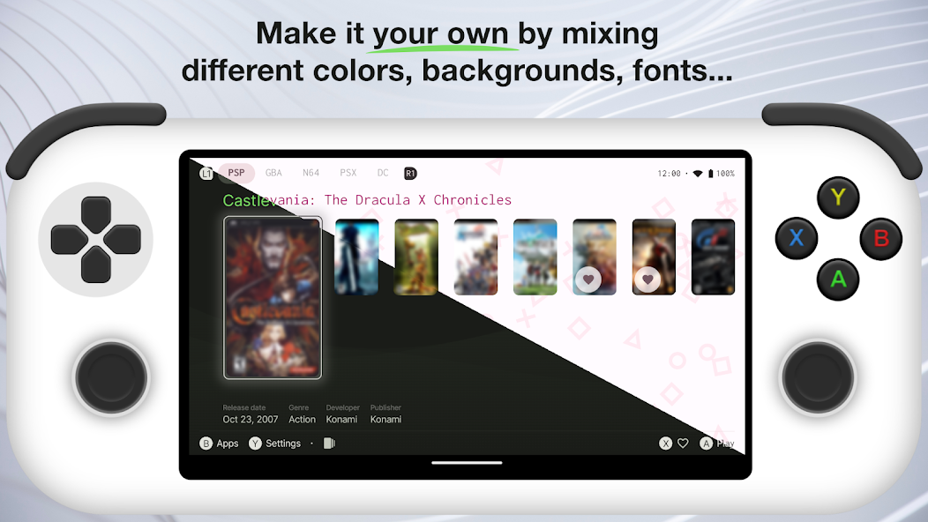Click the B button icon next to Apps
The image size is (928, 522).
[206, 443]
